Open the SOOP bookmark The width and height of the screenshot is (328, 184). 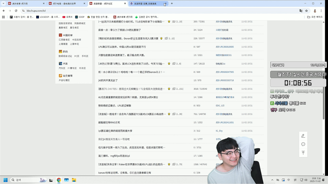pos(80,17)
